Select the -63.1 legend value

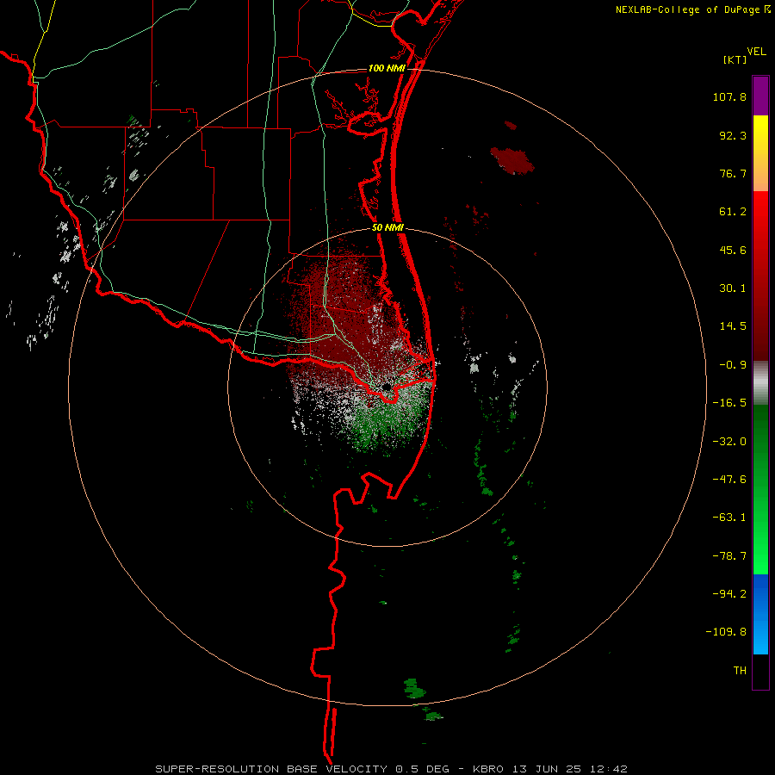point(729,518)
